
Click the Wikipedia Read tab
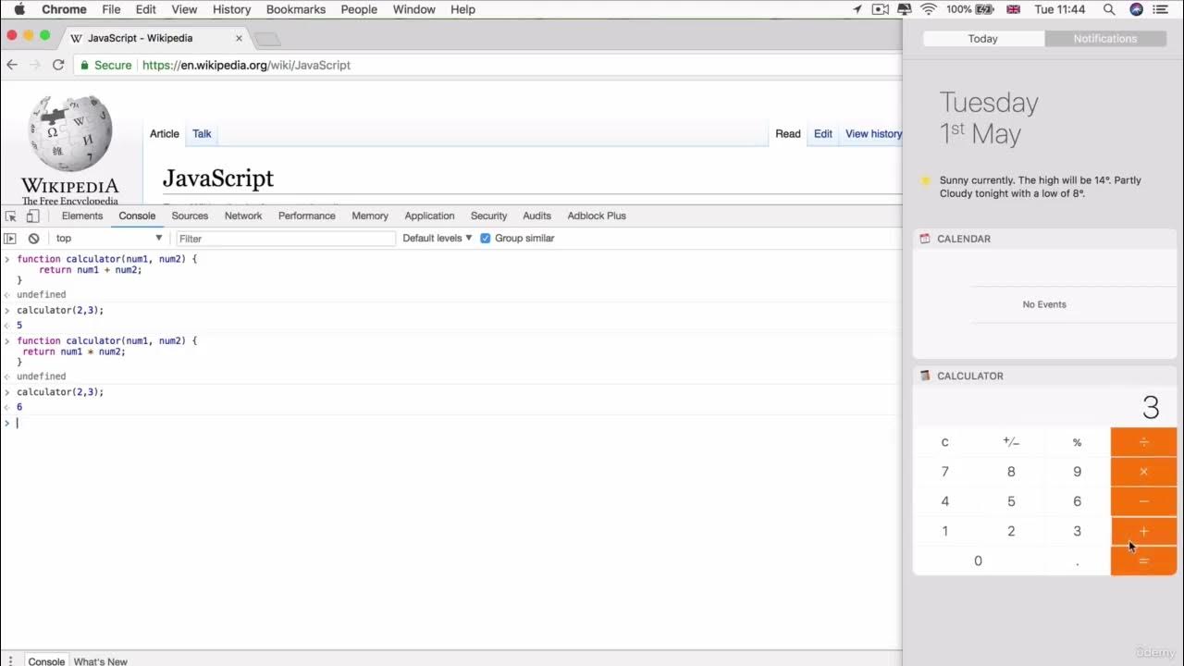[788, 134]
